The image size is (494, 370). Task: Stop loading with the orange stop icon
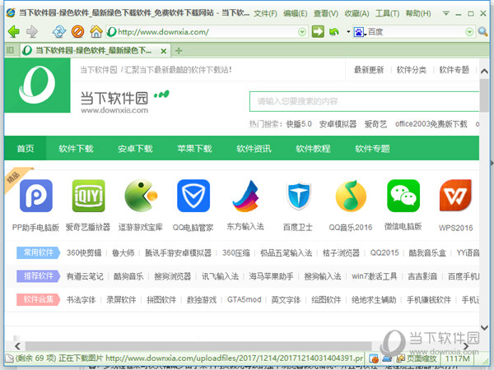pos(77,32)
